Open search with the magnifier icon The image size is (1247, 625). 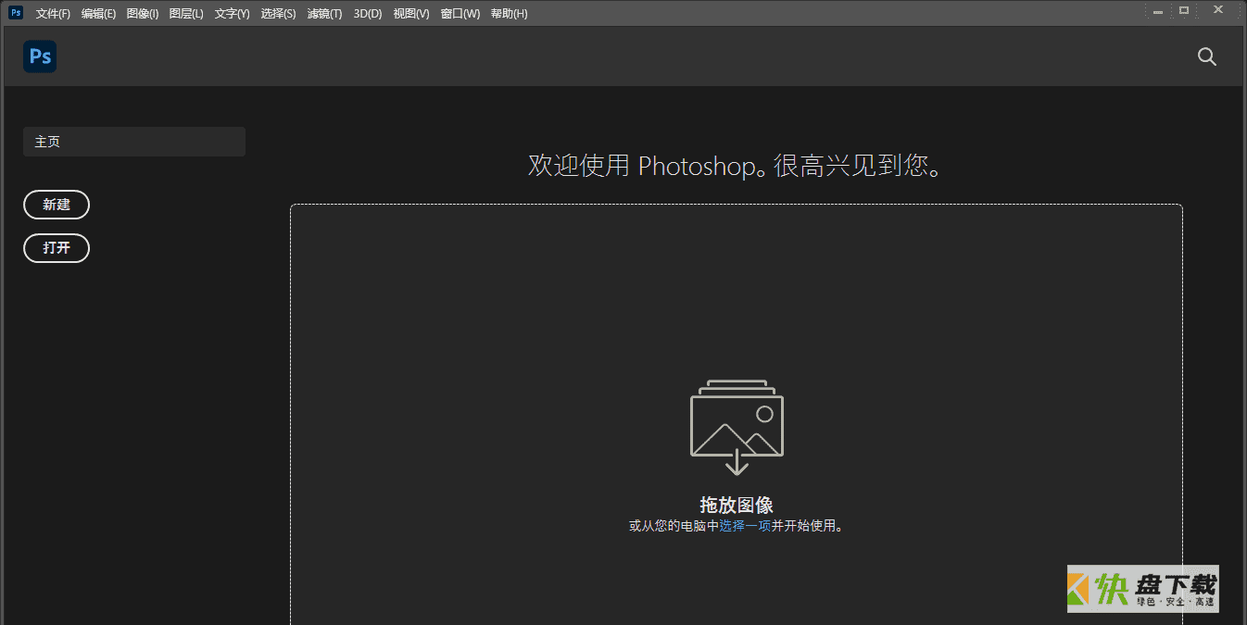(x=1206, y=56)
